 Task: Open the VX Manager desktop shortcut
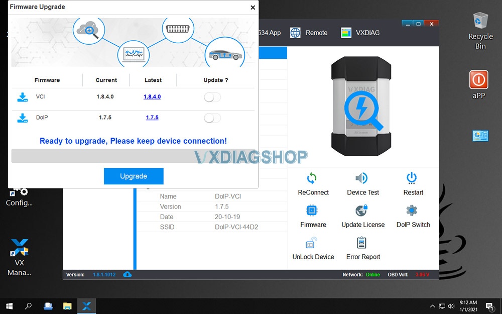(x=19, y=257)
